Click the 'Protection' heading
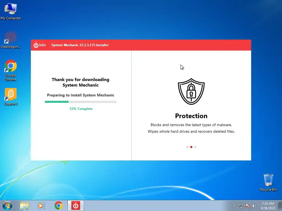This screenshot has height=211, width=282. [191, 116]
